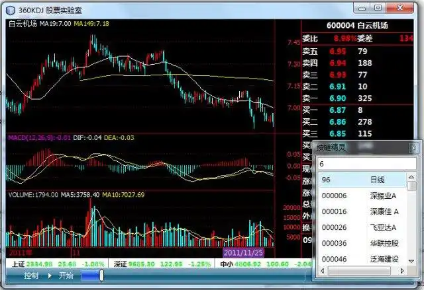This screenshot has height=290, width=424.
Task: Click the horizontal scrollbar thumb in popup
Action: click(359, 271)
